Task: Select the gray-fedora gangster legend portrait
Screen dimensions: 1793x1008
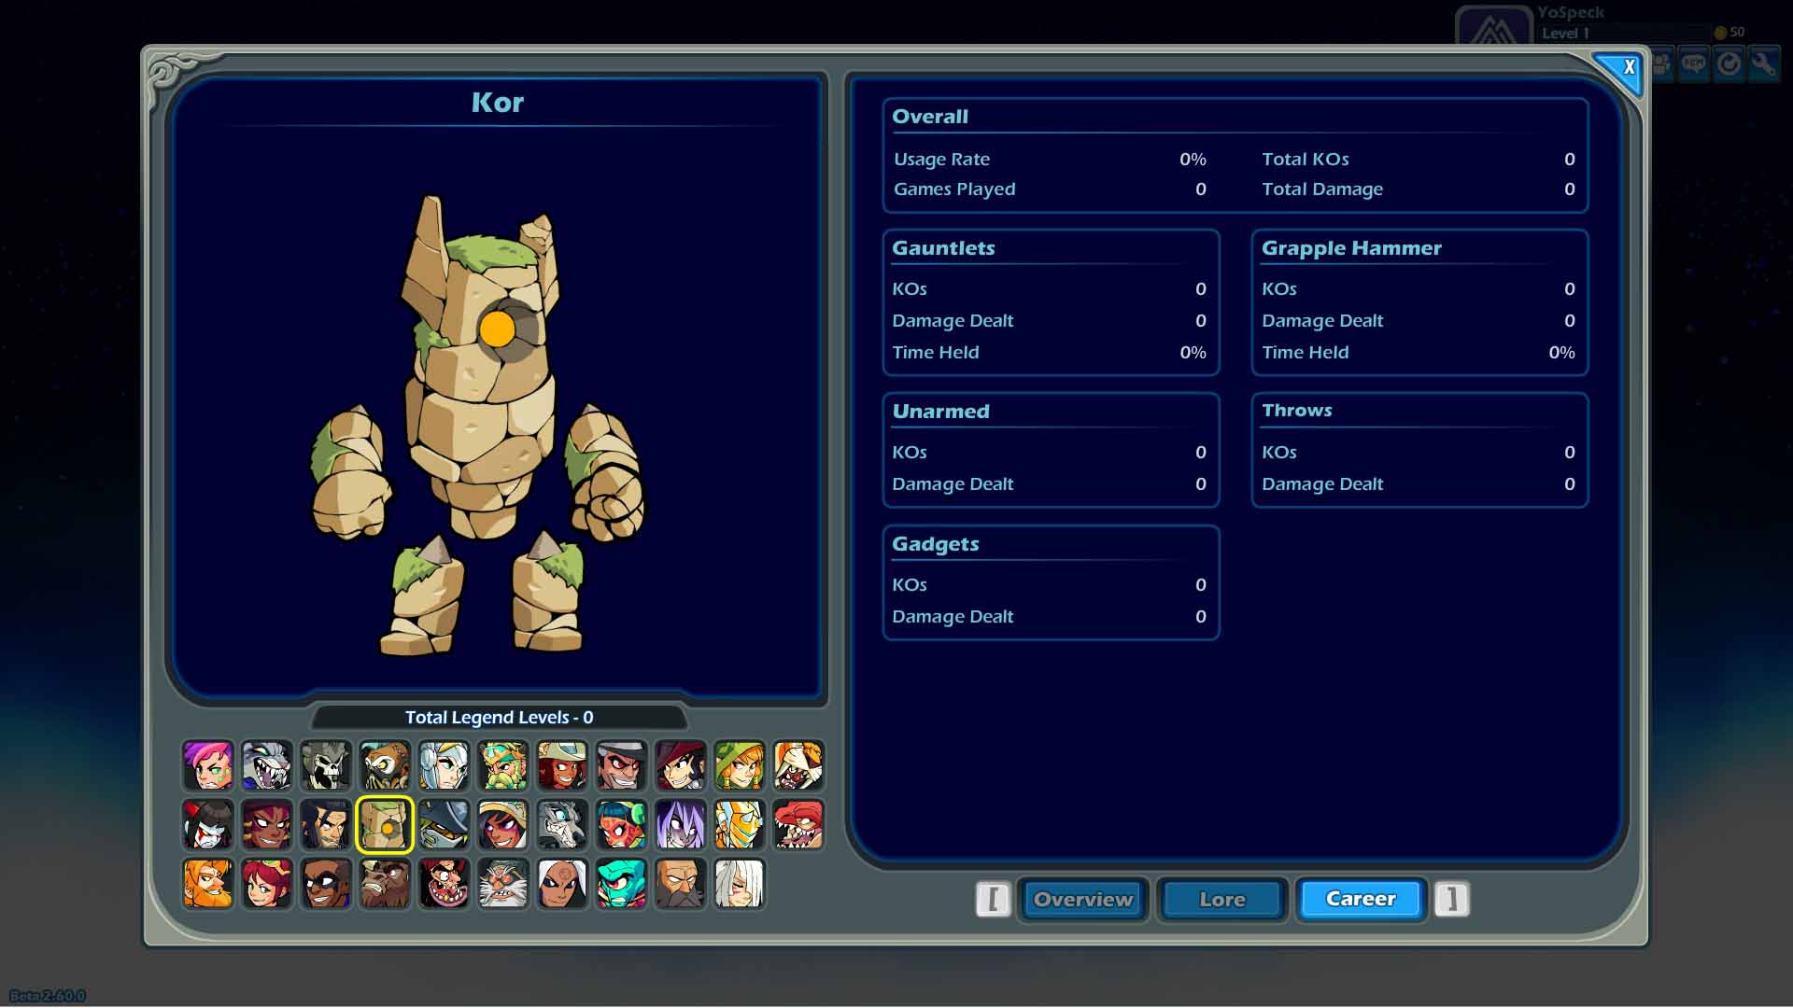Action: coord(621,765)
